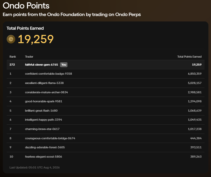The height and width of the screenshot is (177, 211).
Task: Click the yellow 19,259 total points value
Action: click(x=36, y=39)
